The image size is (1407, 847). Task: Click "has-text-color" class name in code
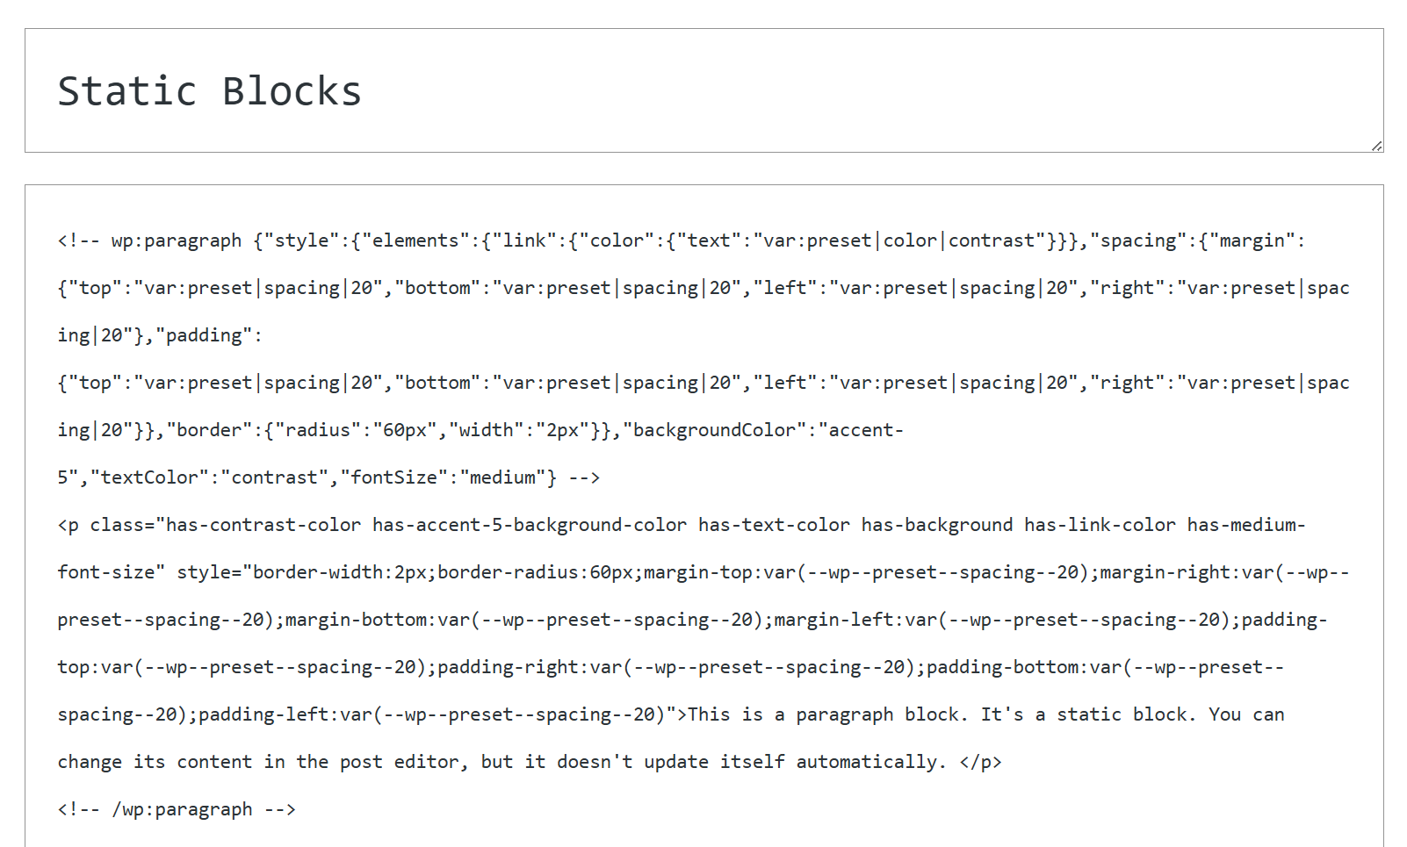click(774, 525)
